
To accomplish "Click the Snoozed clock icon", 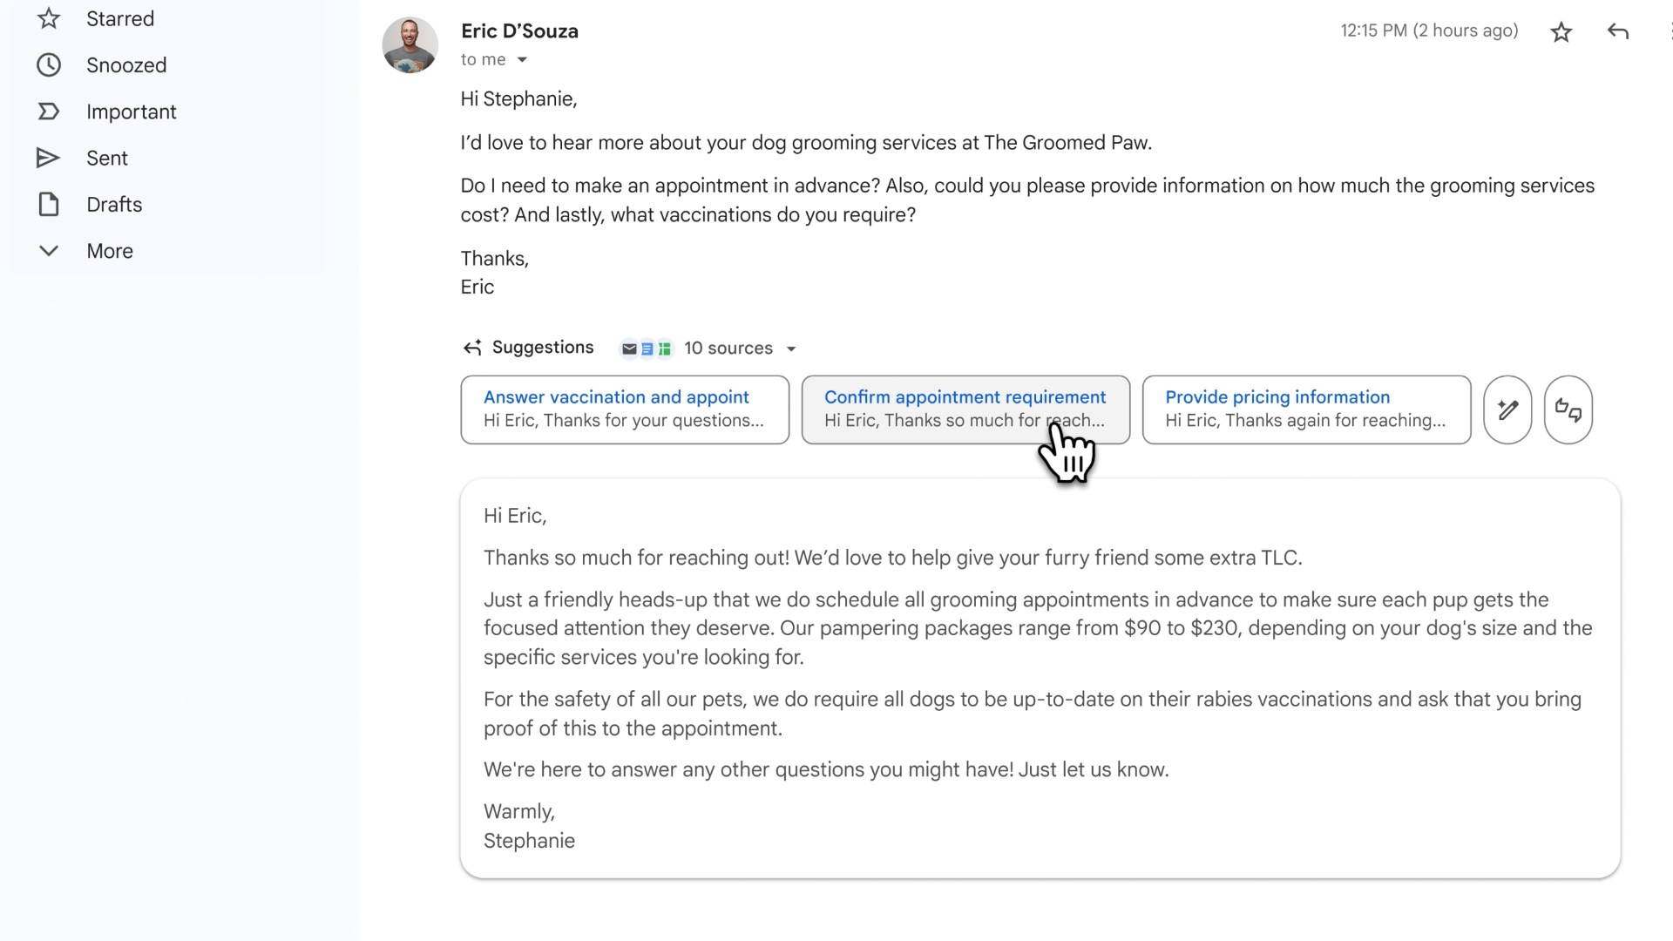I will click(x=49, y=65).
